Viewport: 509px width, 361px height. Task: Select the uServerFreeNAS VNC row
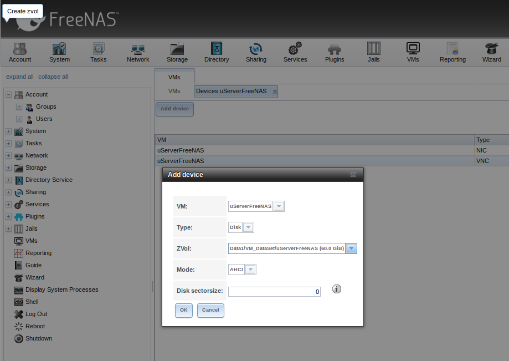332,161
